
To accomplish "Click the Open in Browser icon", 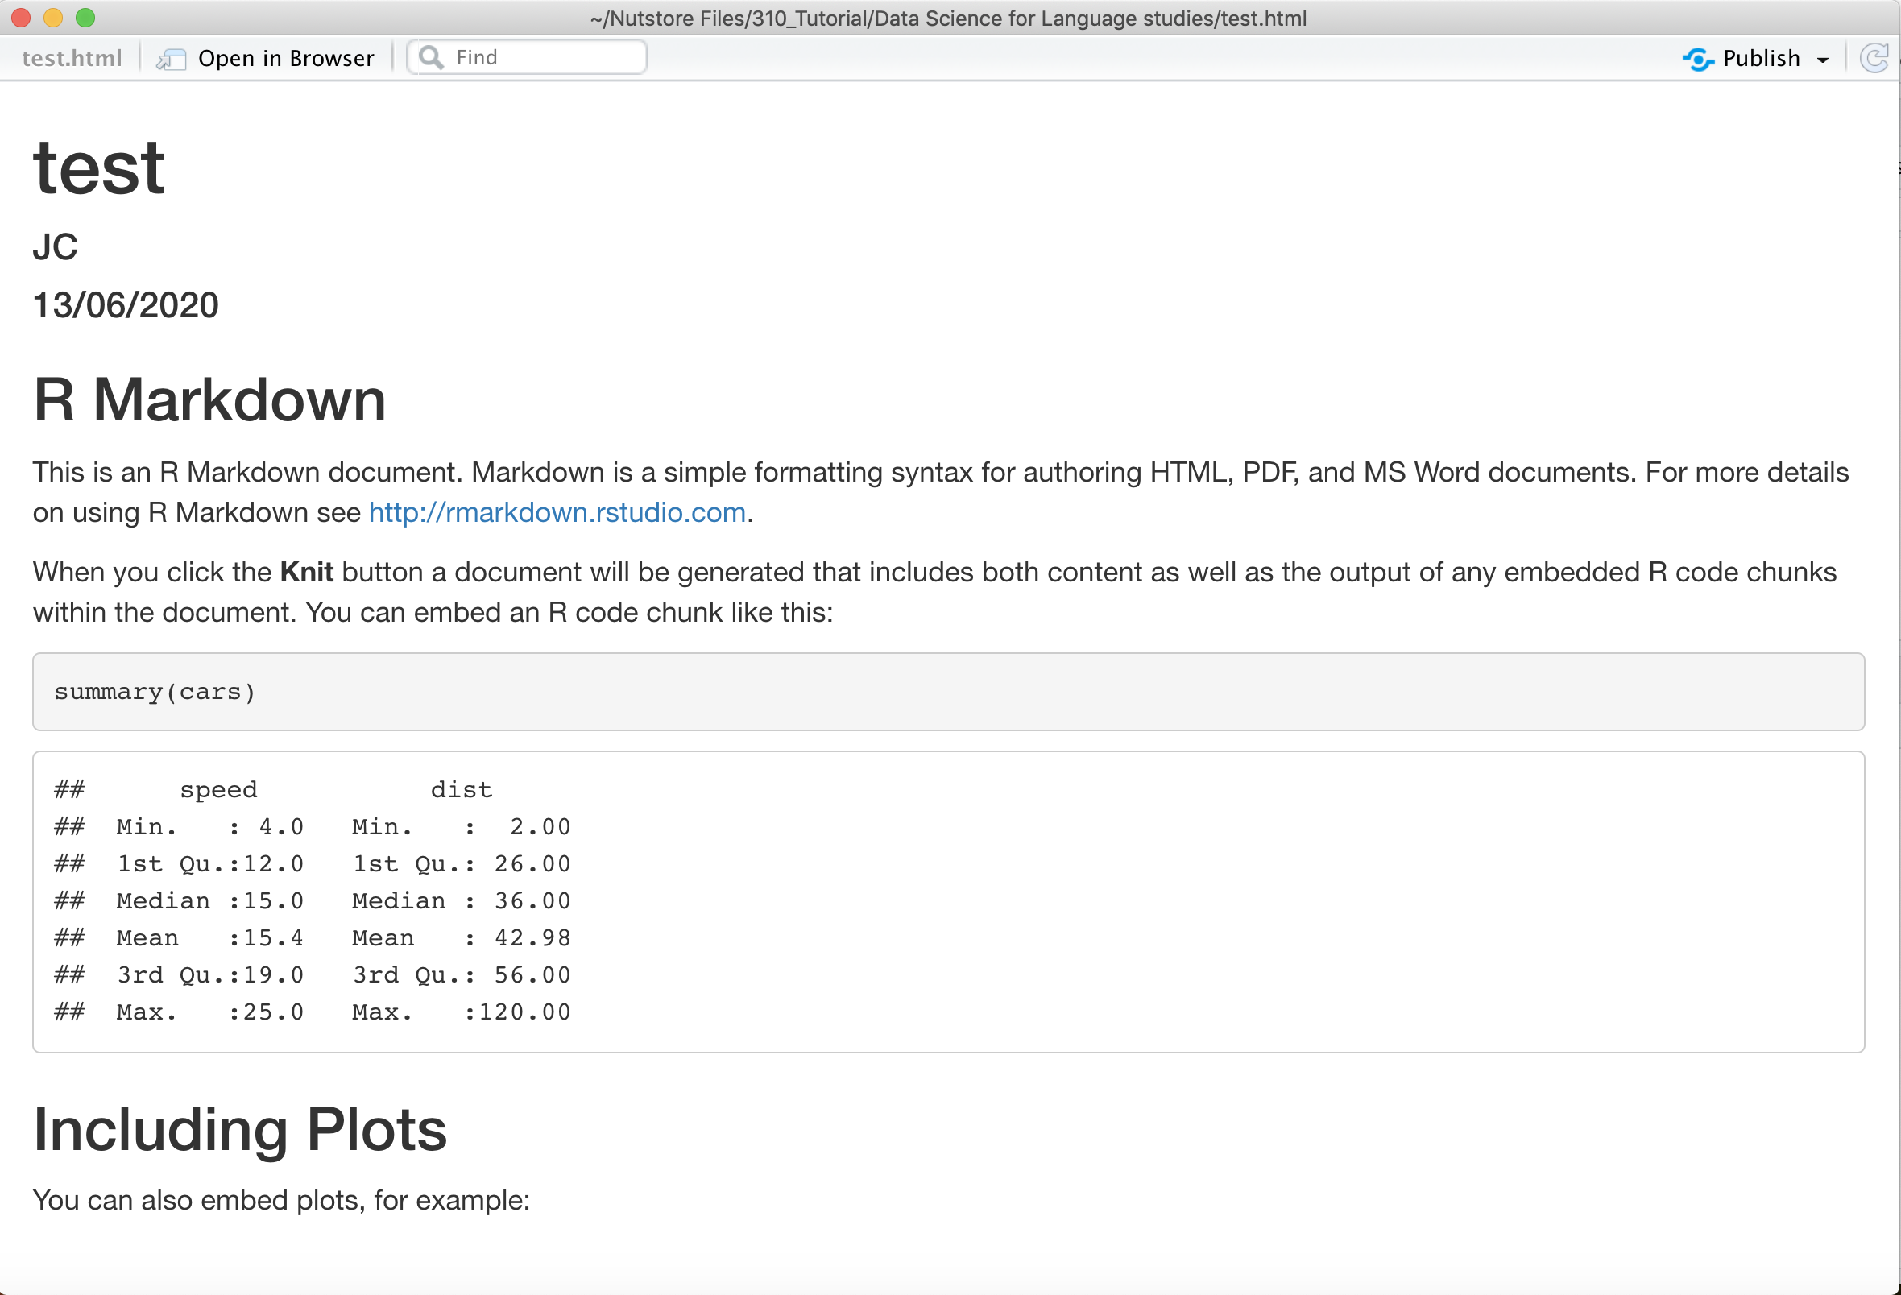I will (x=171, y=59).
